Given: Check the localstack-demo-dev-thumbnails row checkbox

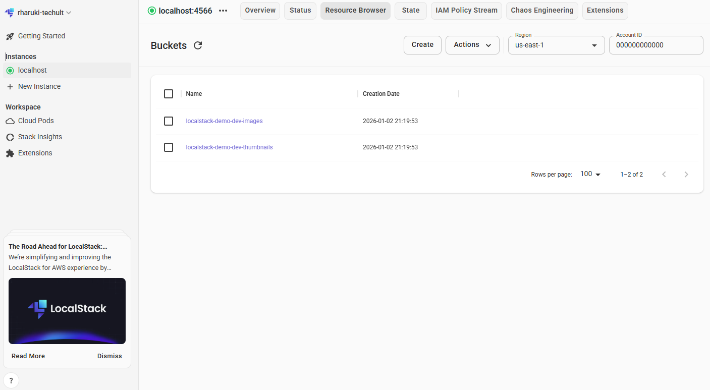Looking at the screenshot, I should coord(169,147).
